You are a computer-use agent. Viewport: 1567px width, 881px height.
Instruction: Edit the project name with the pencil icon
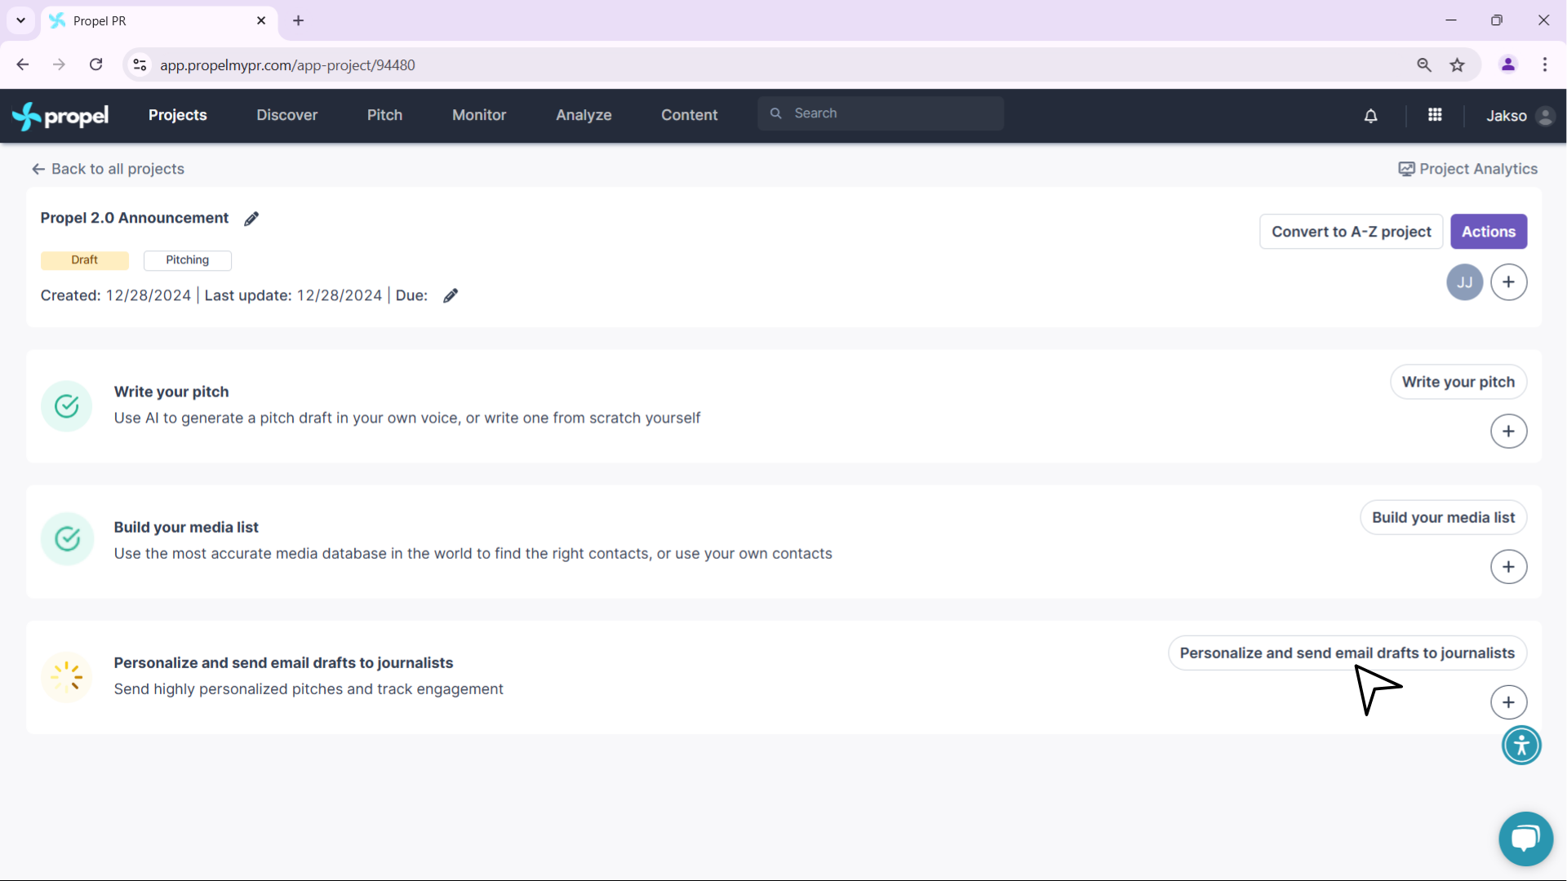251,219
